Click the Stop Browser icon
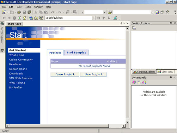 (15, 18)
